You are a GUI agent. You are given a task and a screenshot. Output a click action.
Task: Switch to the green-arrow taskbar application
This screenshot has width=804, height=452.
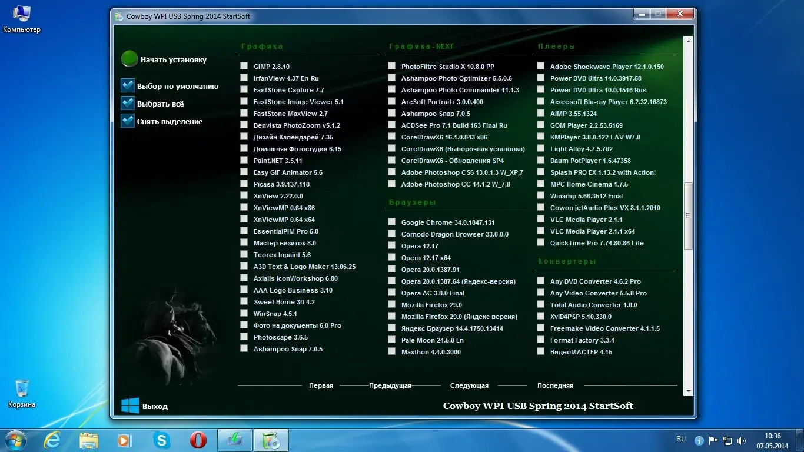coord(235,440)
